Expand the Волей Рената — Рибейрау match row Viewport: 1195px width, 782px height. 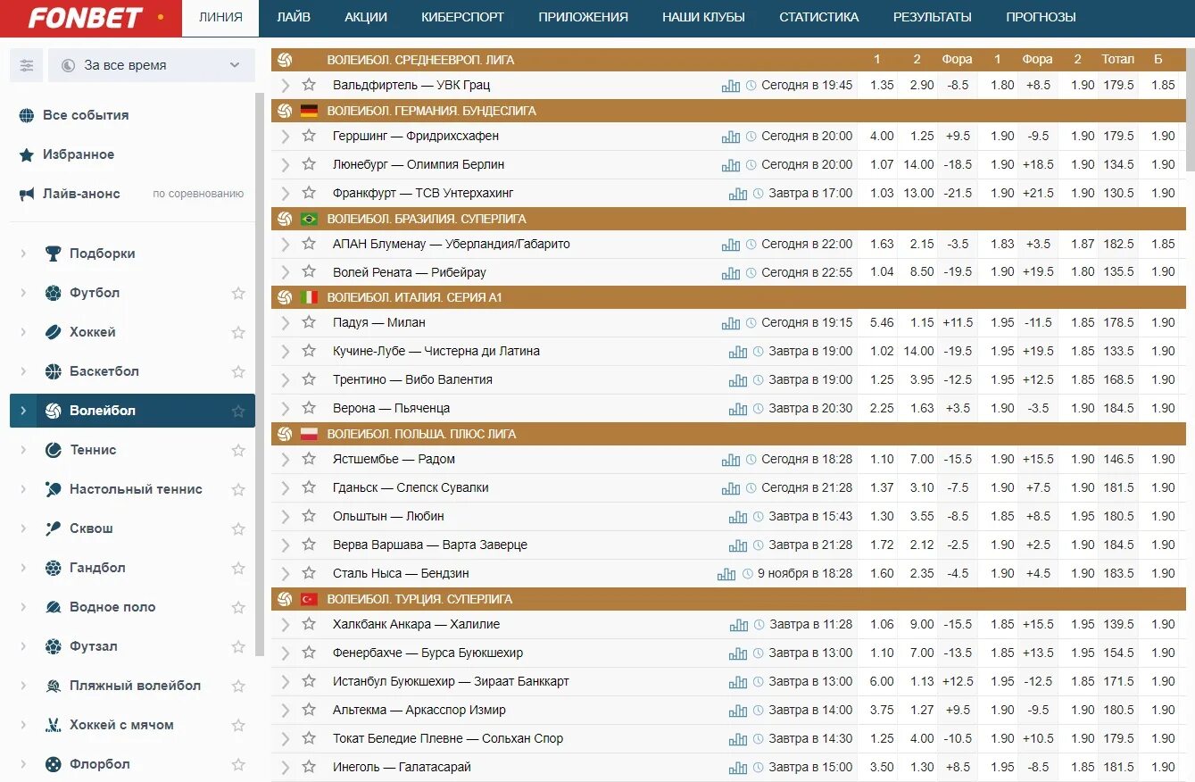click(286, 273)
